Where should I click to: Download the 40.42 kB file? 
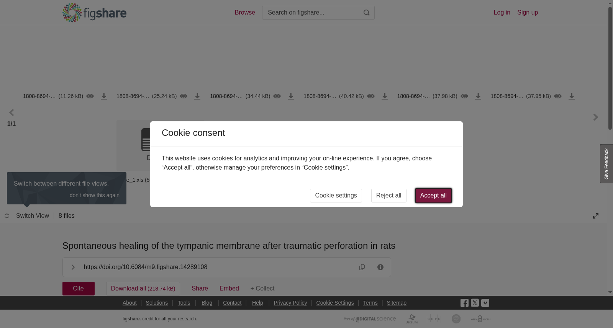tap(385, 96)
